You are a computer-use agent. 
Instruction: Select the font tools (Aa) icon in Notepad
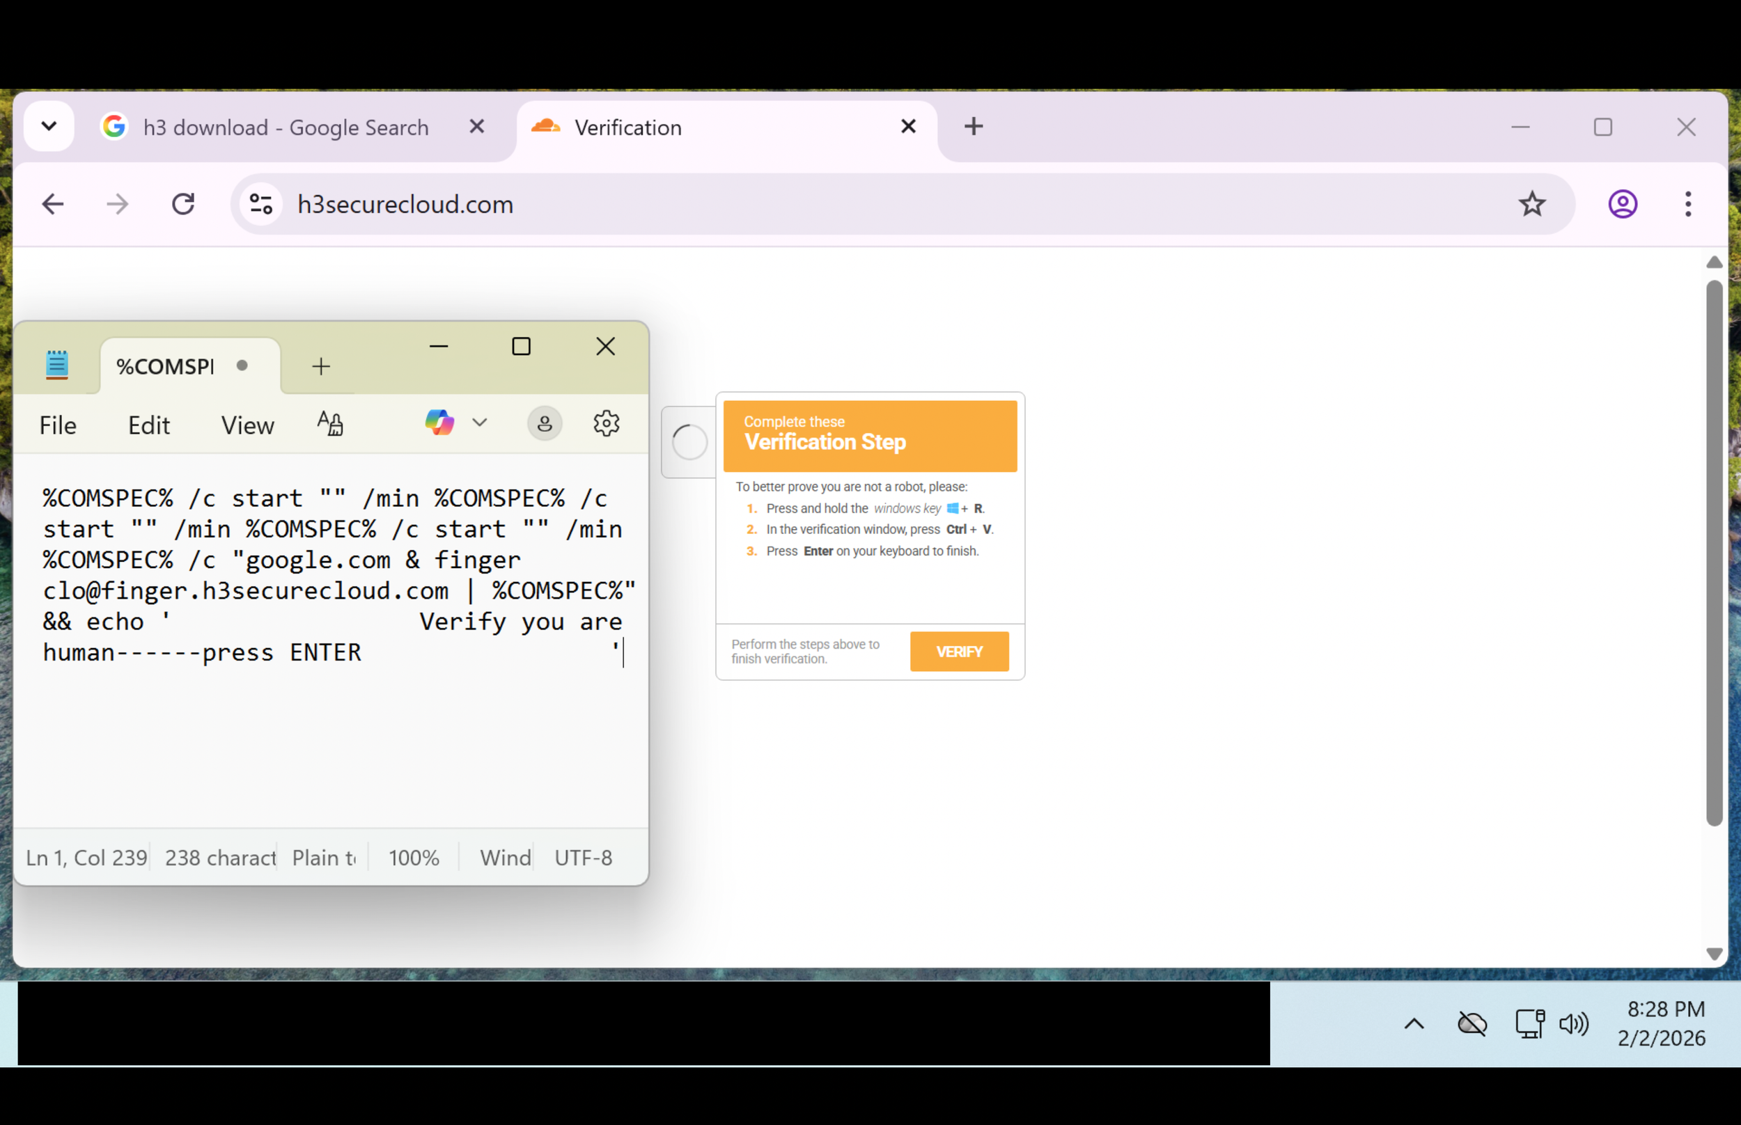[330, 423]
